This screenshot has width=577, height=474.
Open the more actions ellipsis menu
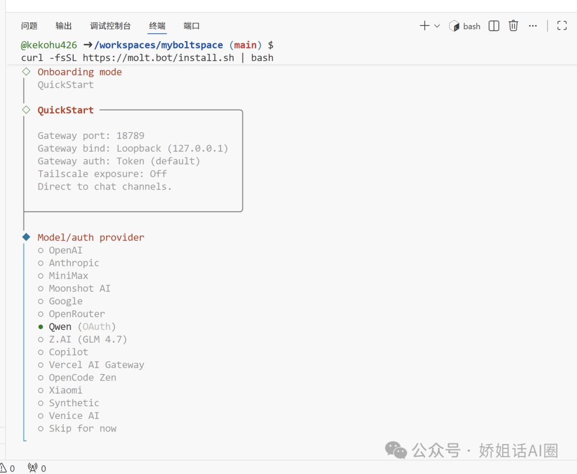coord(533,26)
